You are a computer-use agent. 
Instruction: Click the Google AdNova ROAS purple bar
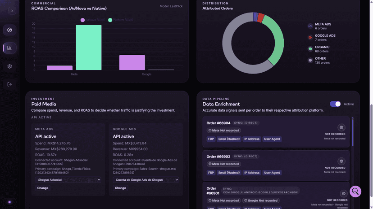pyautogui.click(x=132, y=62)
